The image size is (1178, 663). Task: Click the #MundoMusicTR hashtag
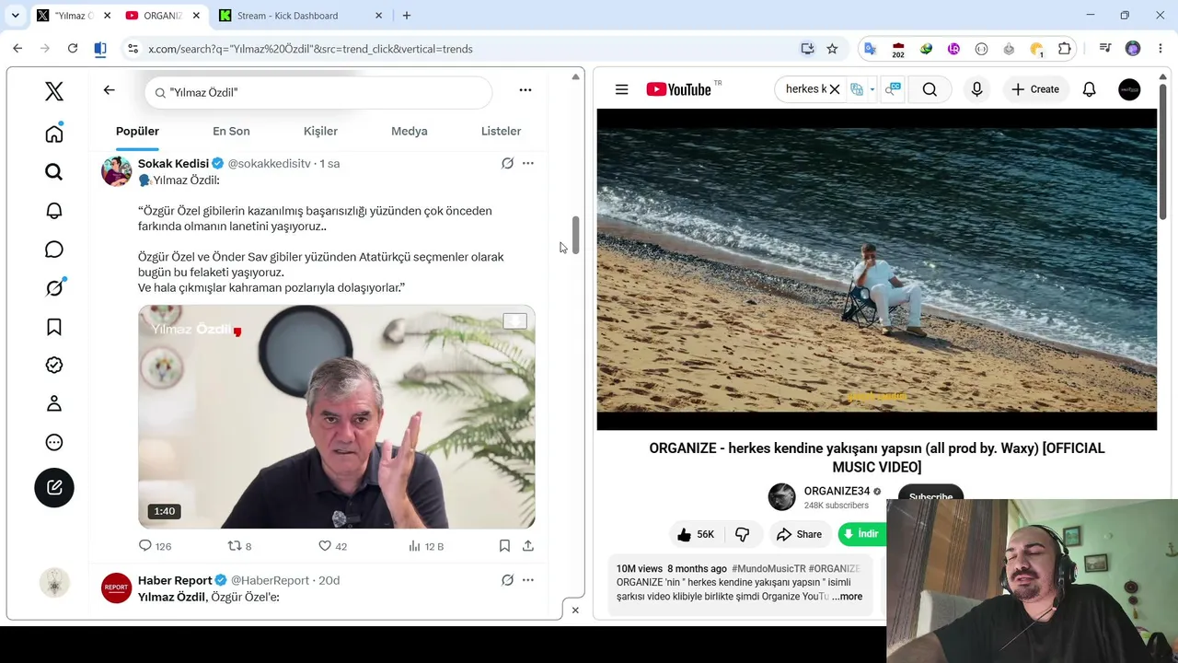coord(768,569)
